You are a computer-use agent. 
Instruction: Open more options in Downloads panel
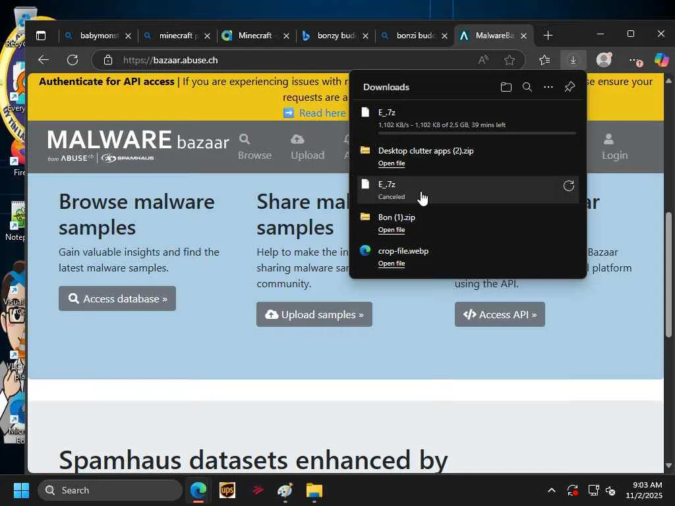click(548, 88)
